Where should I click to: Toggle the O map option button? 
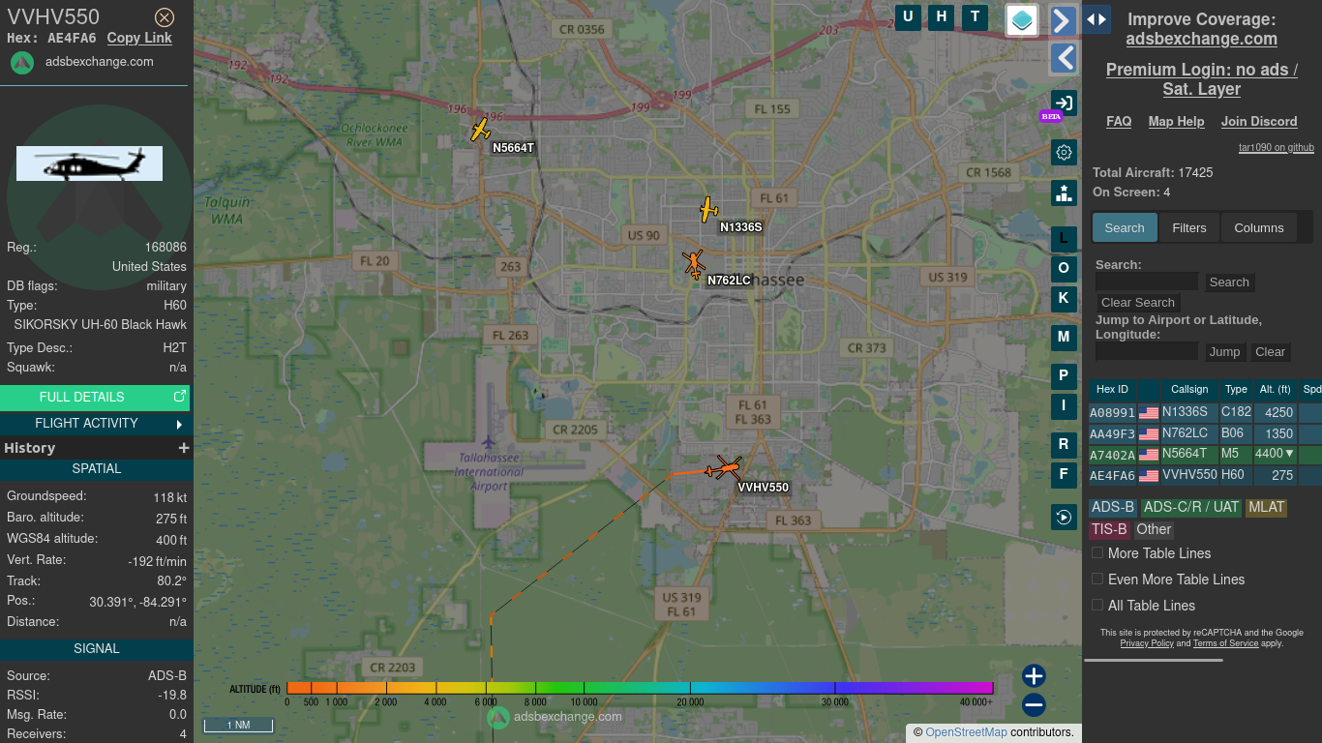click(1064, 269)
